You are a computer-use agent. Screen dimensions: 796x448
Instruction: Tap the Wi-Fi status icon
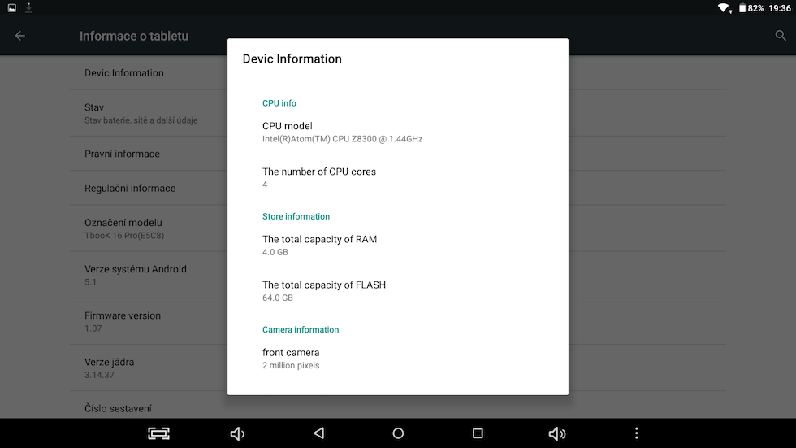[723, 8]
